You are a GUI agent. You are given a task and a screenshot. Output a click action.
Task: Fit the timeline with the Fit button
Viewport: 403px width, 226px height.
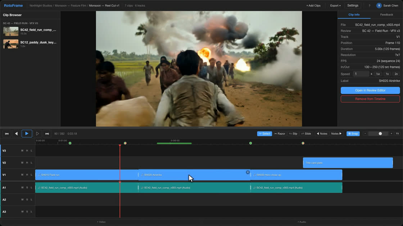[x=397, y=133]
